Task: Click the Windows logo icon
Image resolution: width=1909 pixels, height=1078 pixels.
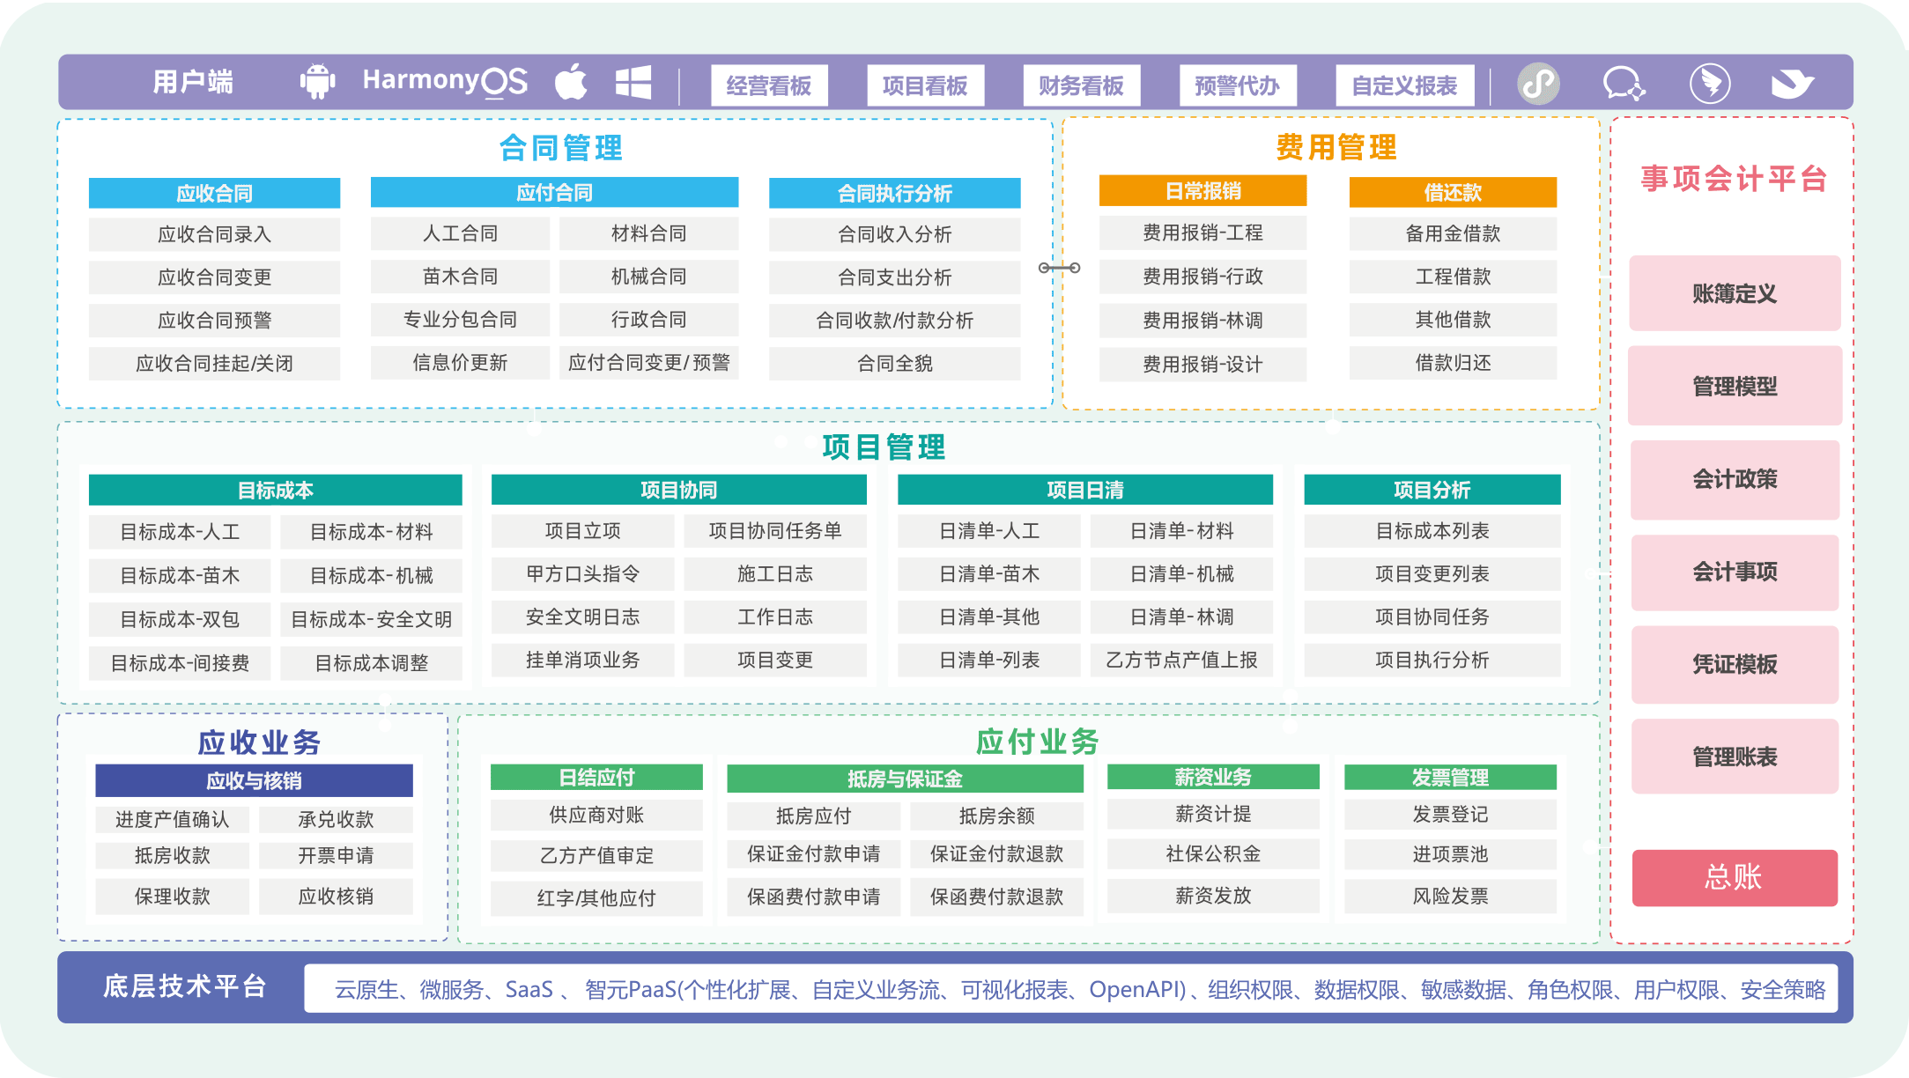Action: [x=633, y=83]
